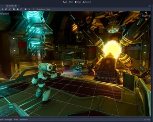Click the right blue axis gizmo handle
The height and width of the screenshot is (122, 153).
(149, 16)
